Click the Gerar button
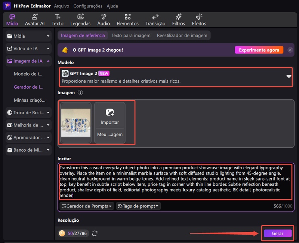The width and height of the screenshot is (299, 243). click(278, 233)
